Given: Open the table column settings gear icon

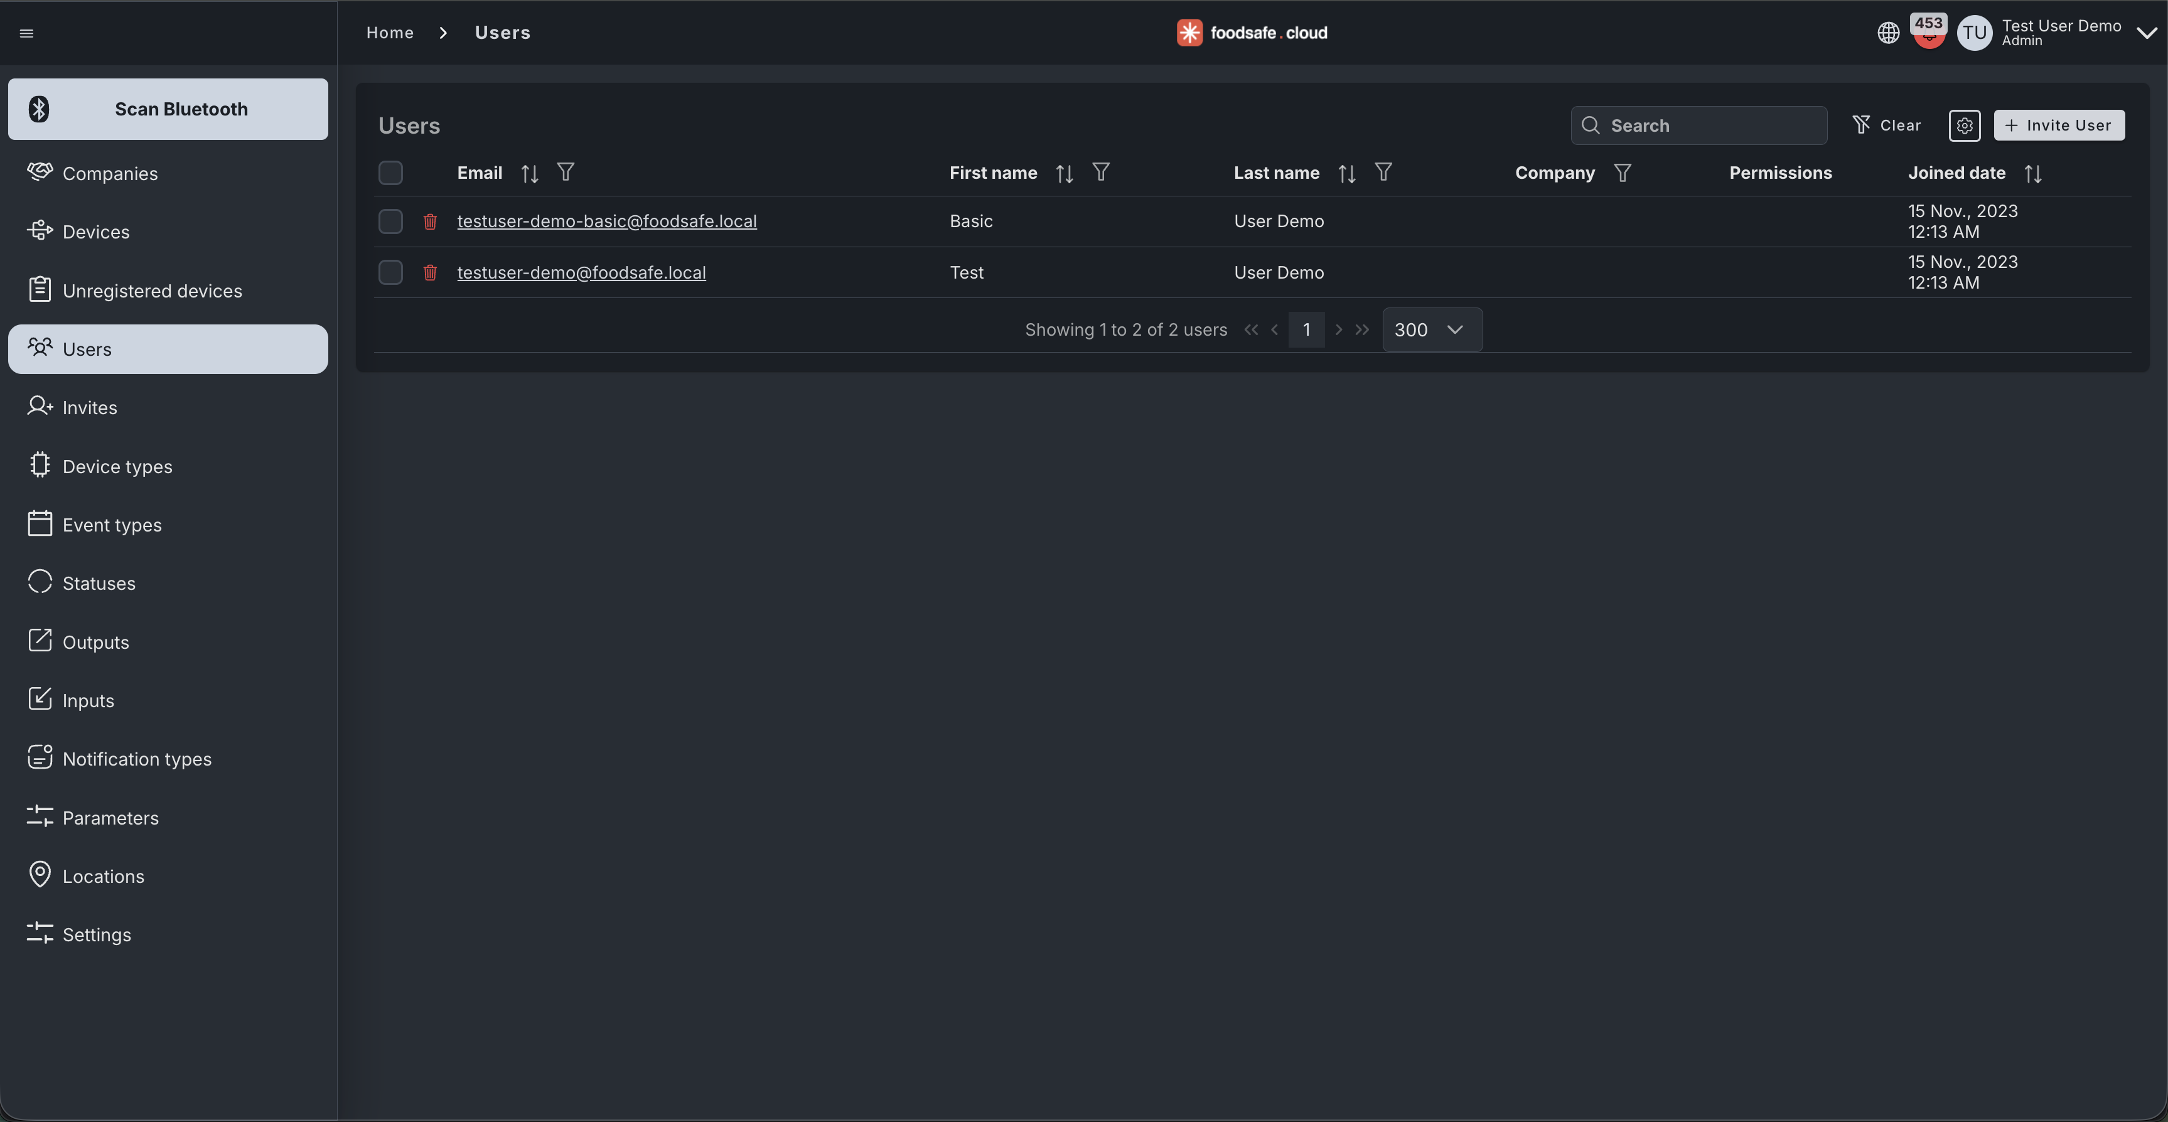Looking at the screenshot, I should pos(1965,125).
